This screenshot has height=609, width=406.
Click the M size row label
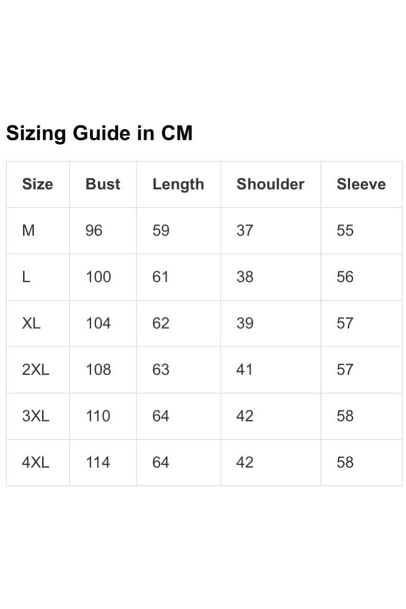[29, 230]
